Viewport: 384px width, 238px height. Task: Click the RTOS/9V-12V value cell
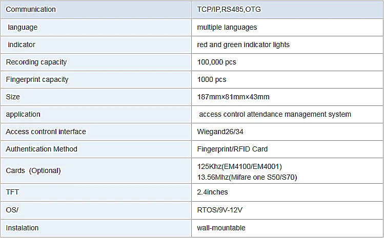tap(287, 210)
